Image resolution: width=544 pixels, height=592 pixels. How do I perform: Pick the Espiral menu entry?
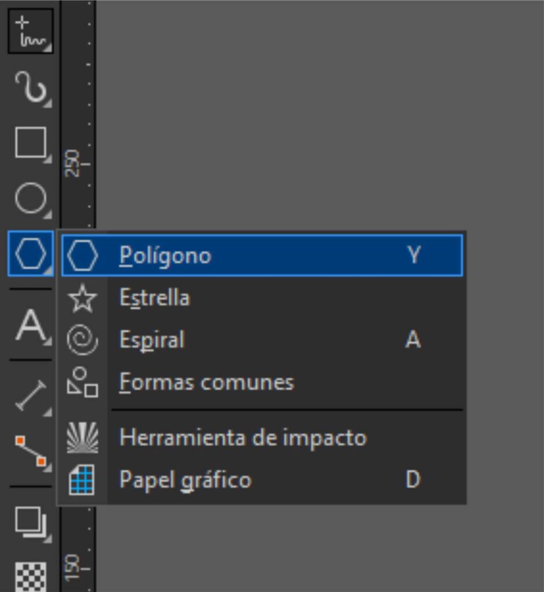click(x=152, y=340)
